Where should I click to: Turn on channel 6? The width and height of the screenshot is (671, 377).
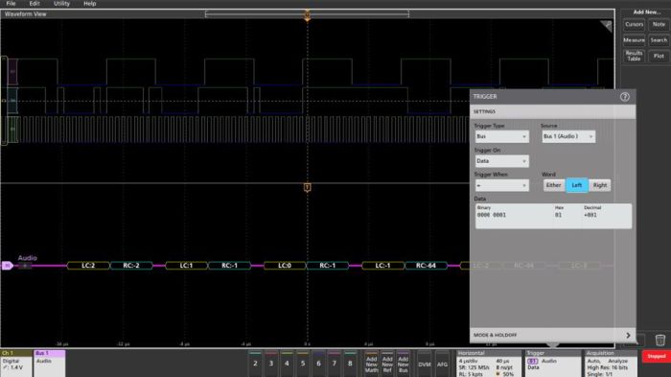tap(318, 364)
